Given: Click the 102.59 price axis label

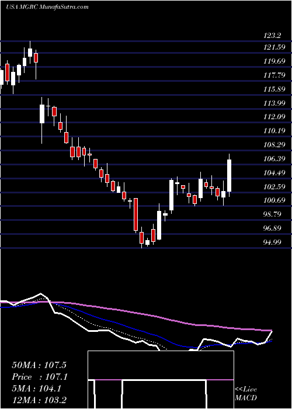Looking at the screenshot, I should 274,187.
